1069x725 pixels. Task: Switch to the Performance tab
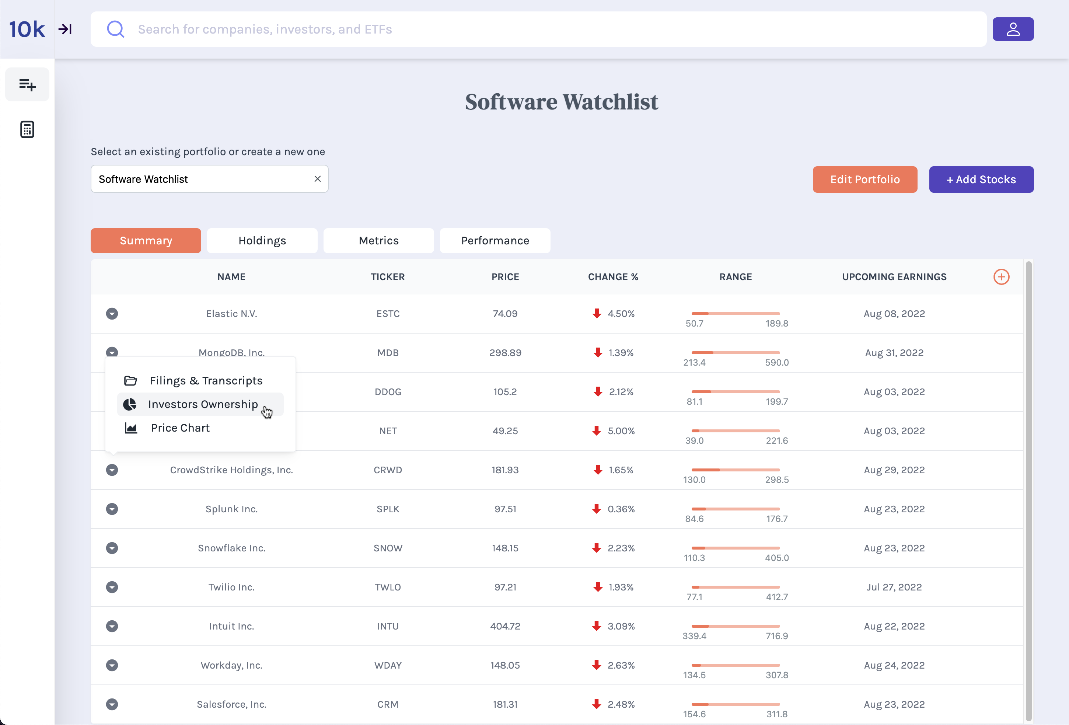(x=495, y=241)
